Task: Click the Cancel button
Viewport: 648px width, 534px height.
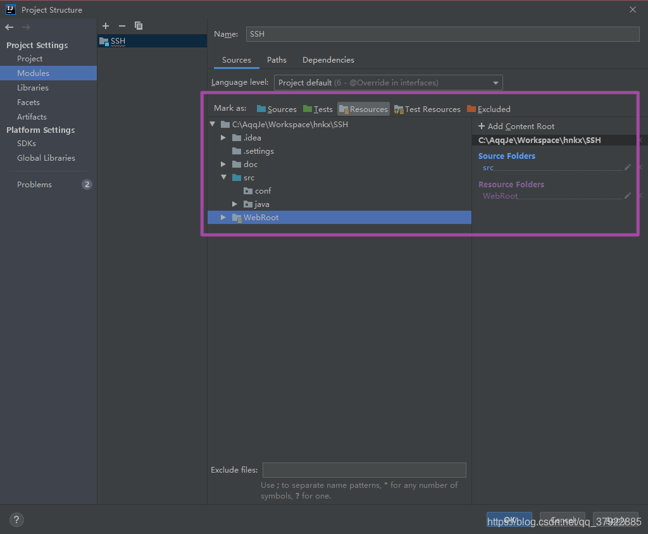Action: pos(563,519)
